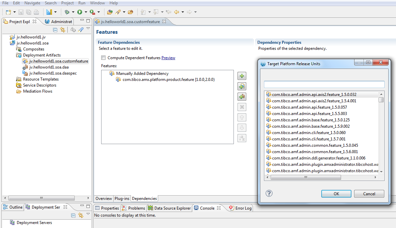
Task: Click the green Run button in toolbar
Action: (x=80, y=12)
